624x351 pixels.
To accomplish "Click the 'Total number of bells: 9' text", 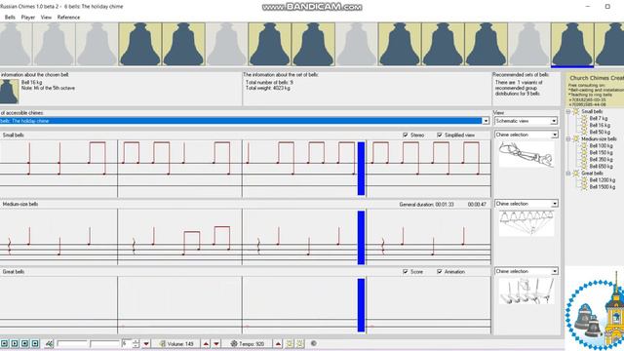I will pyautogui.click(x=269, y=82).
